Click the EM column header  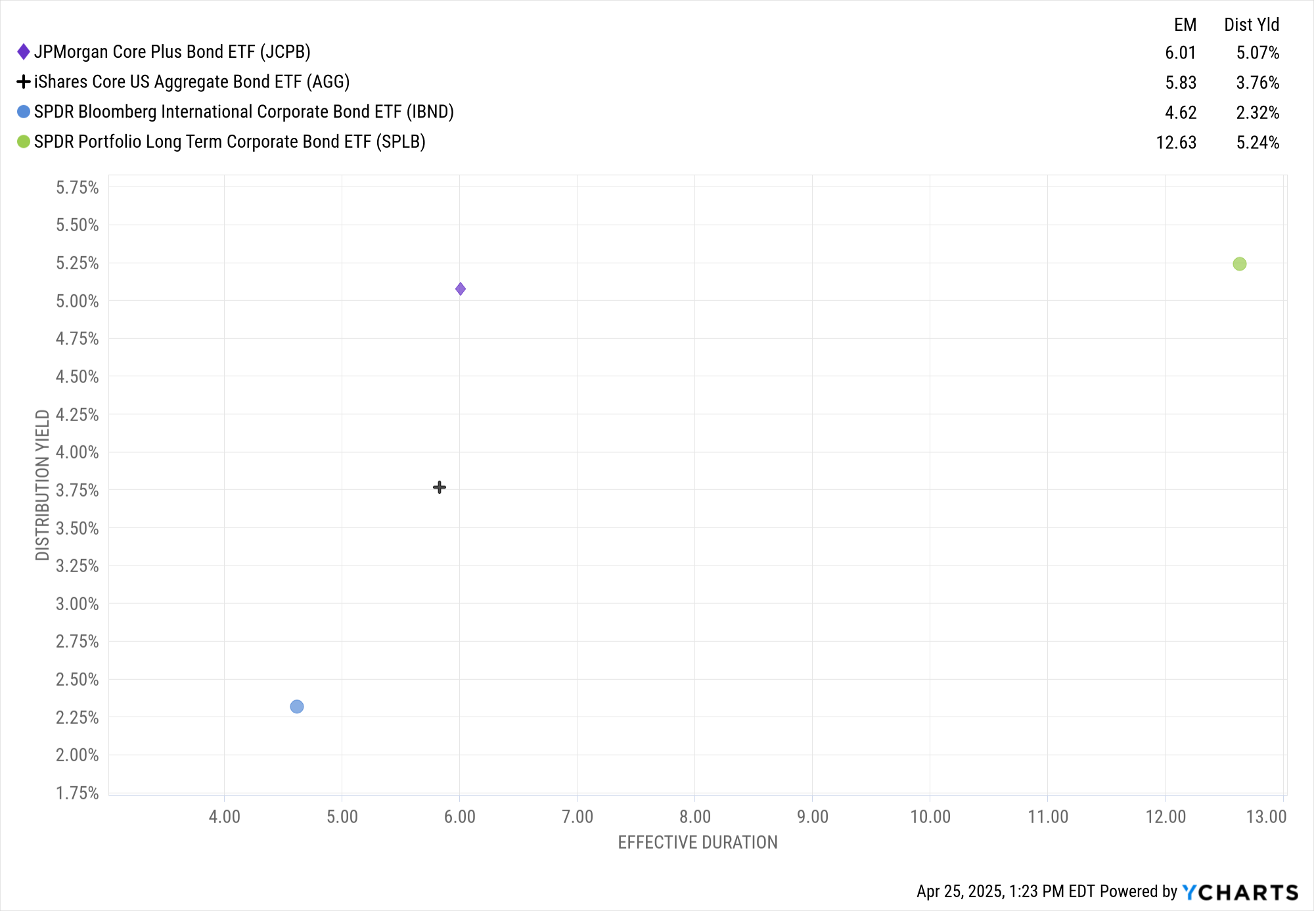click(1185, 25)
